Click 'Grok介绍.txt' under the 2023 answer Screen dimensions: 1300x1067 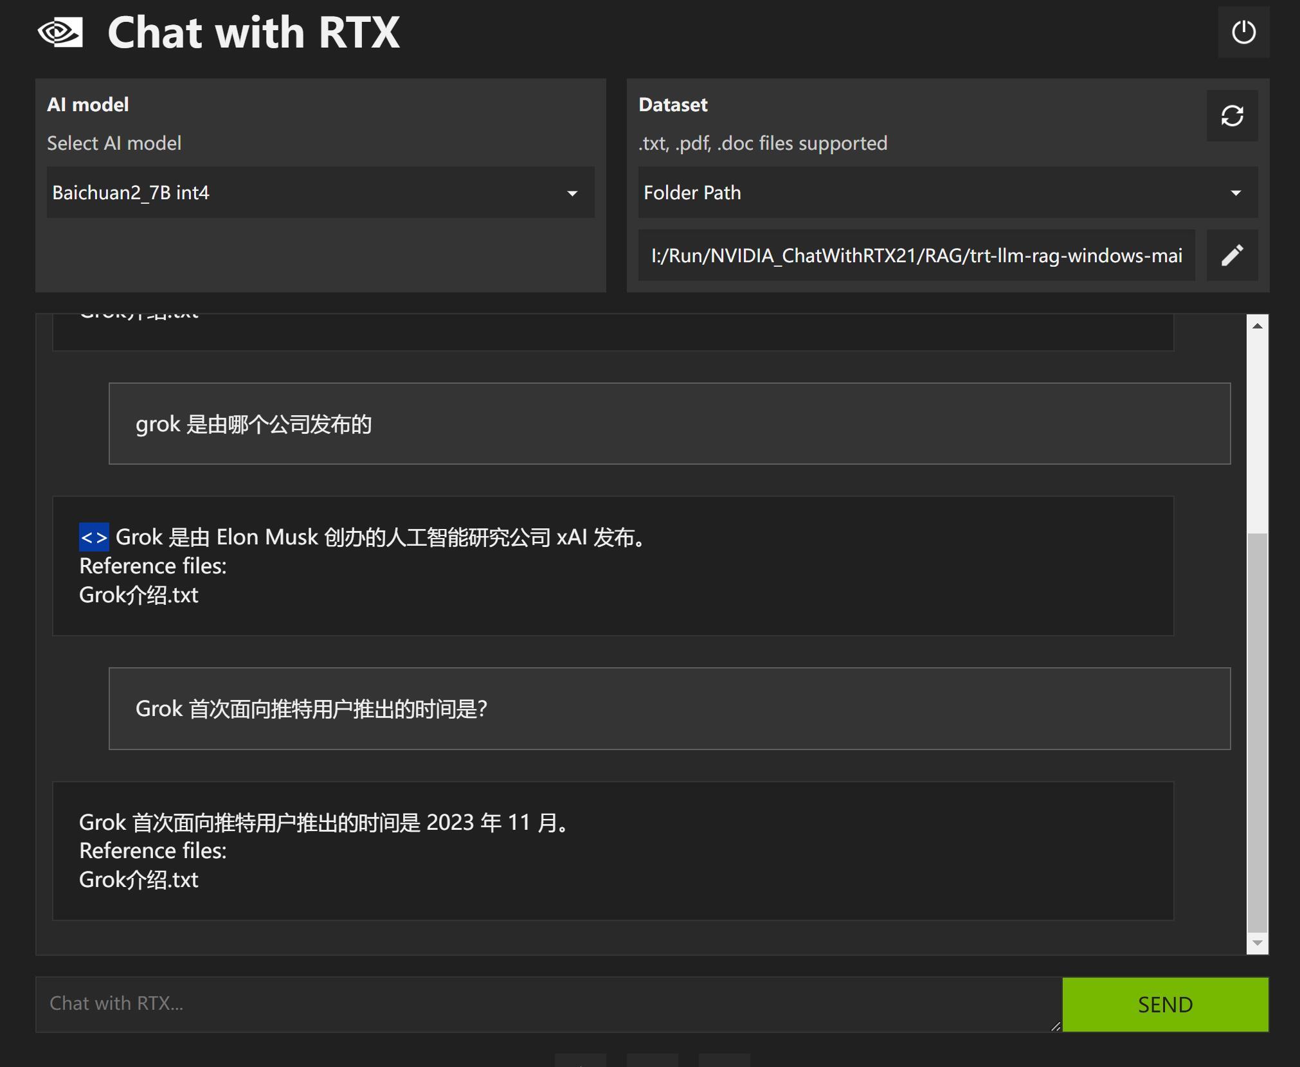pos(139,880)
